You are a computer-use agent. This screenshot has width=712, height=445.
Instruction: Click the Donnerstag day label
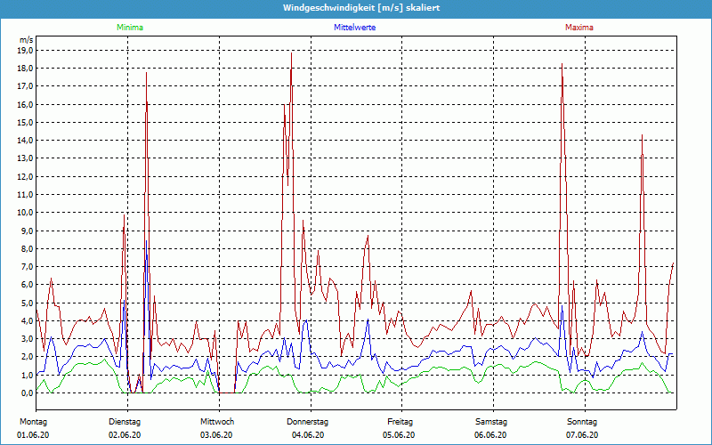(x=307, y=422)
